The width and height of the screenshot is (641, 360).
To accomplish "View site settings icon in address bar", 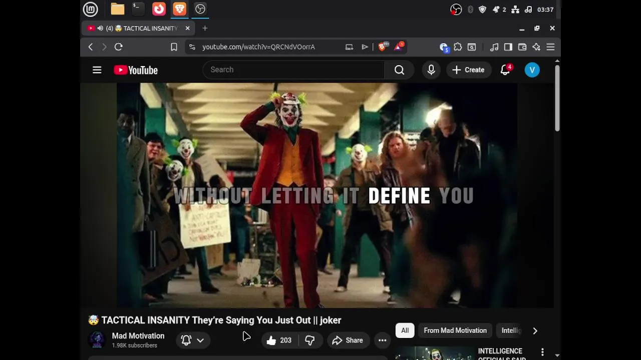I will pos(192,47).
